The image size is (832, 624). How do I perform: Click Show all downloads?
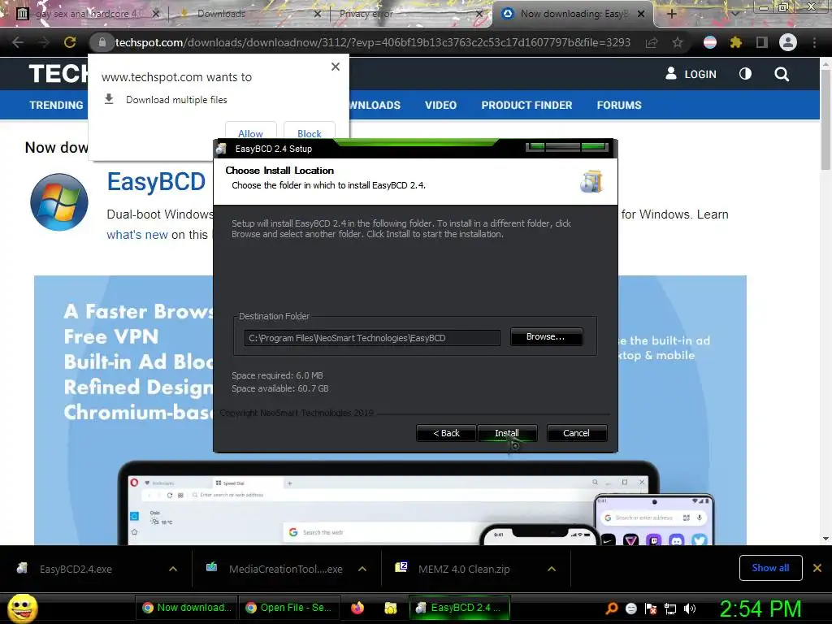pos(770,568)
